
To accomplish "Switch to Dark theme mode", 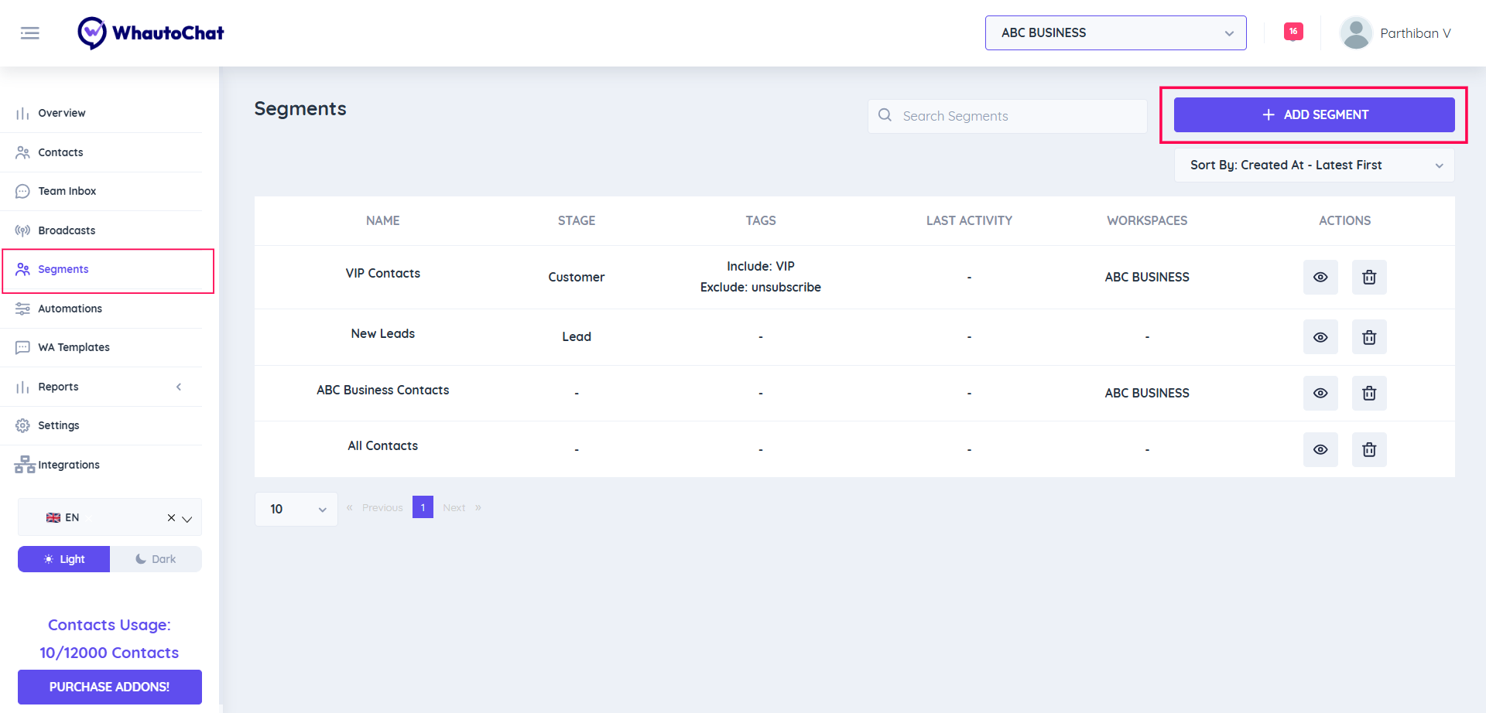I will click(x=156, y=558).
